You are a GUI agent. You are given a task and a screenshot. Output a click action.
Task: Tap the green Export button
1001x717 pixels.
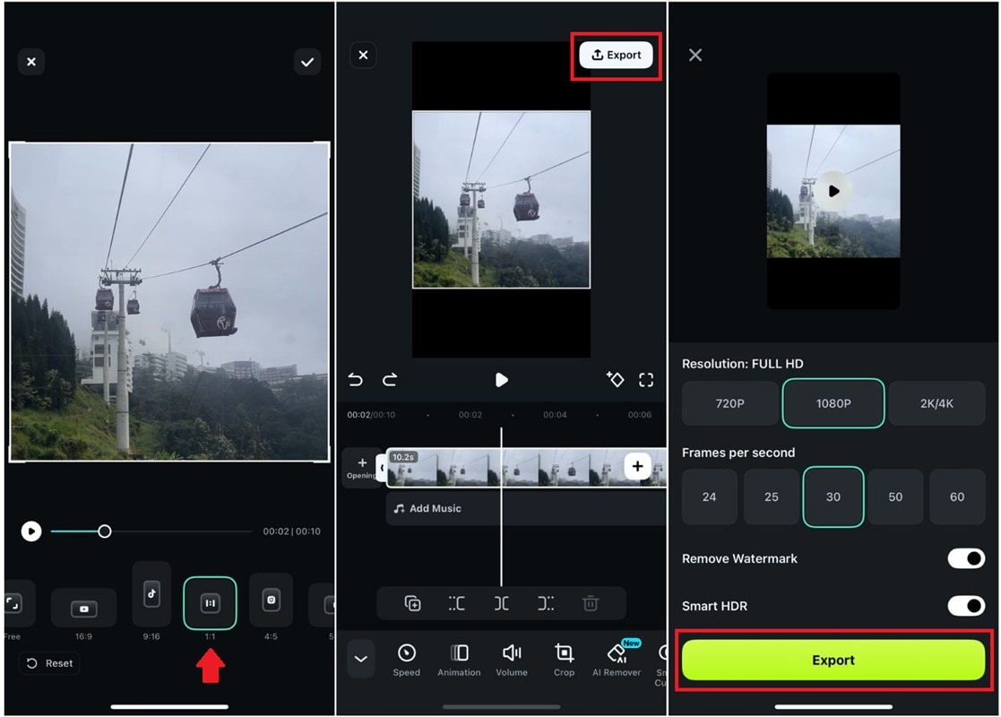(833, 661)
